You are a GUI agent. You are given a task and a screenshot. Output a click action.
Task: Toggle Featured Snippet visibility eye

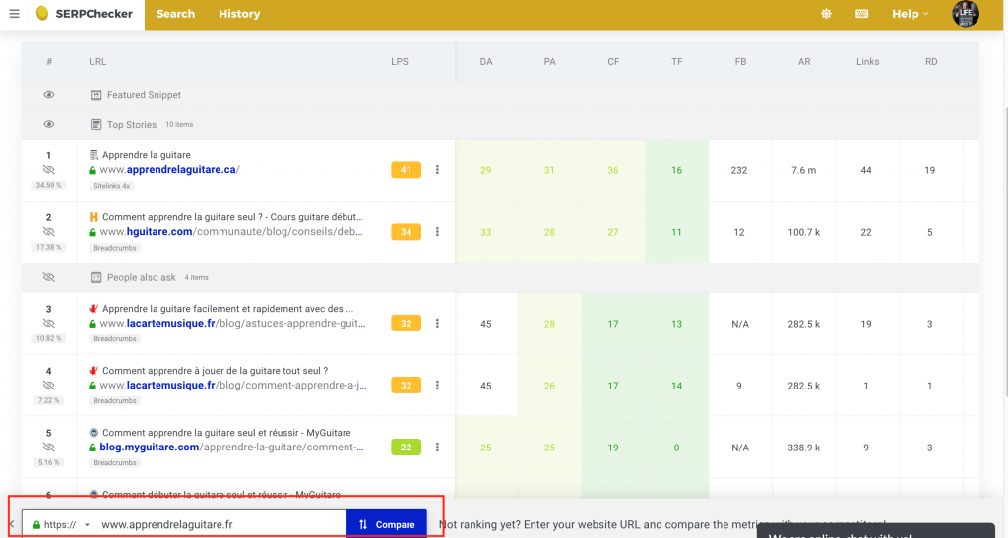click(x=49, y=95)
